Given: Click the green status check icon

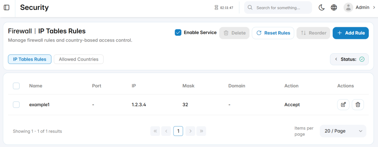Looking at the screenshot, I should point(362,59).
